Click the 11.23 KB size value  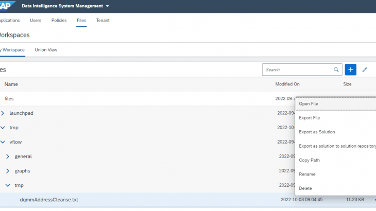tap(355, 200)
